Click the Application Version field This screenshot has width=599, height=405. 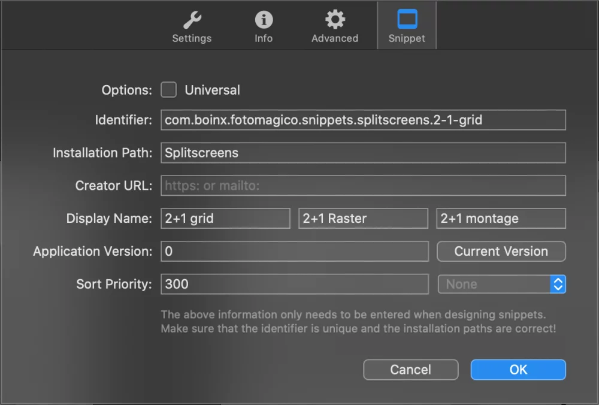295,252
